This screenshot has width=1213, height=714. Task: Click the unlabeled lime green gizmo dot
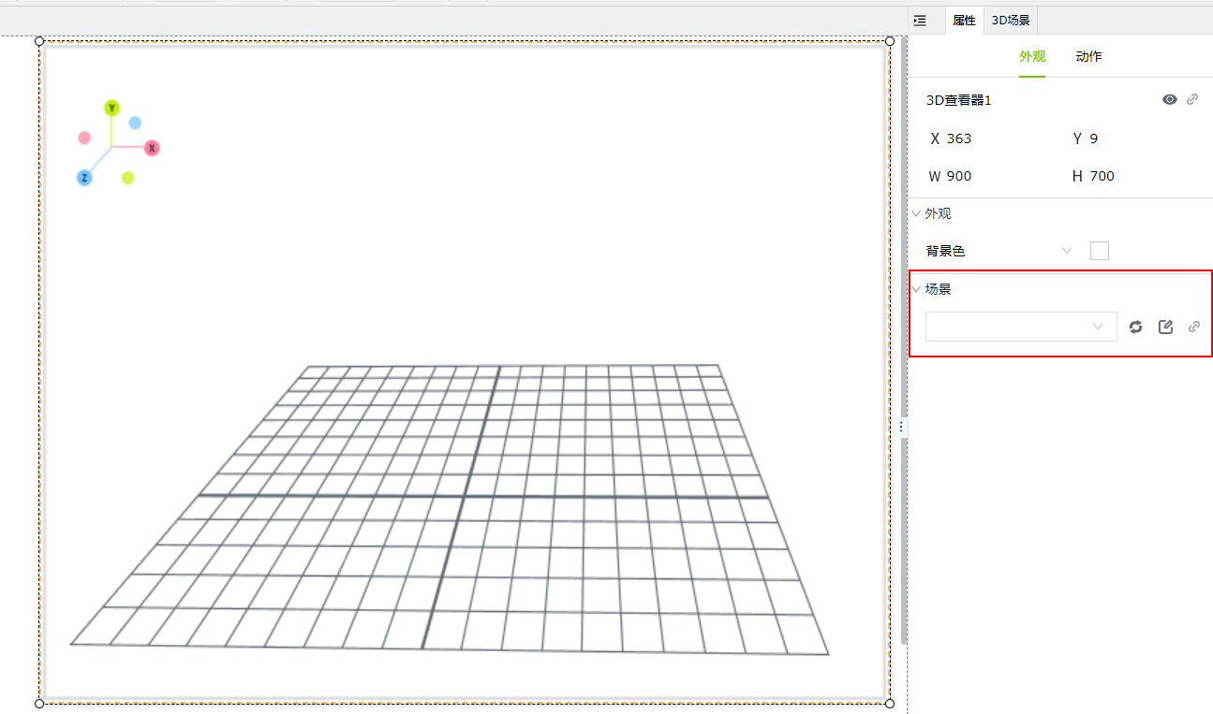[x=128, y=178]
